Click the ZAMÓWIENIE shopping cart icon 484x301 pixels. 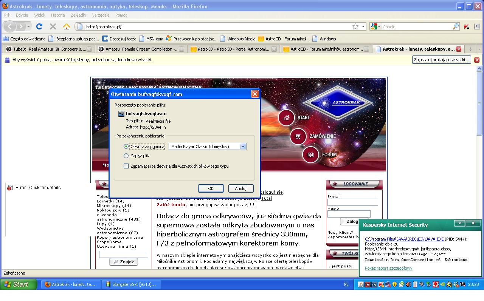[298, 136]
